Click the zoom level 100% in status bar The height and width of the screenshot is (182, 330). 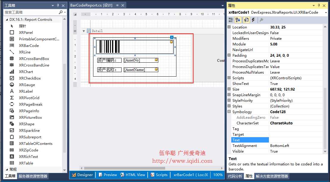pos(218,175)
